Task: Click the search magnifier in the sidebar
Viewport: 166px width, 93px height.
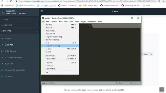Action: click(x=36, y=19)
